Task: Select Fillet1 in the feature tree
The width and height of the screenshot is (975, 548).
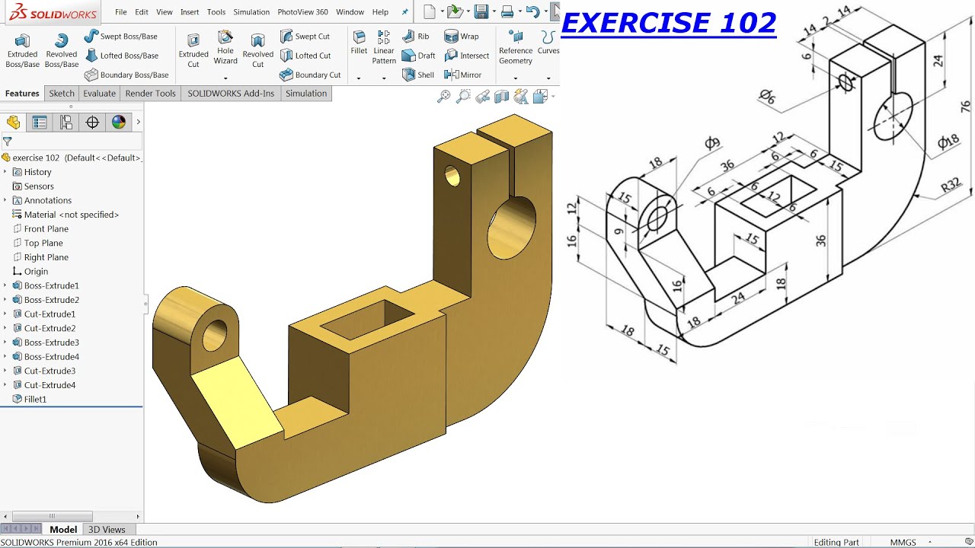Action: [x=35, y=400]
